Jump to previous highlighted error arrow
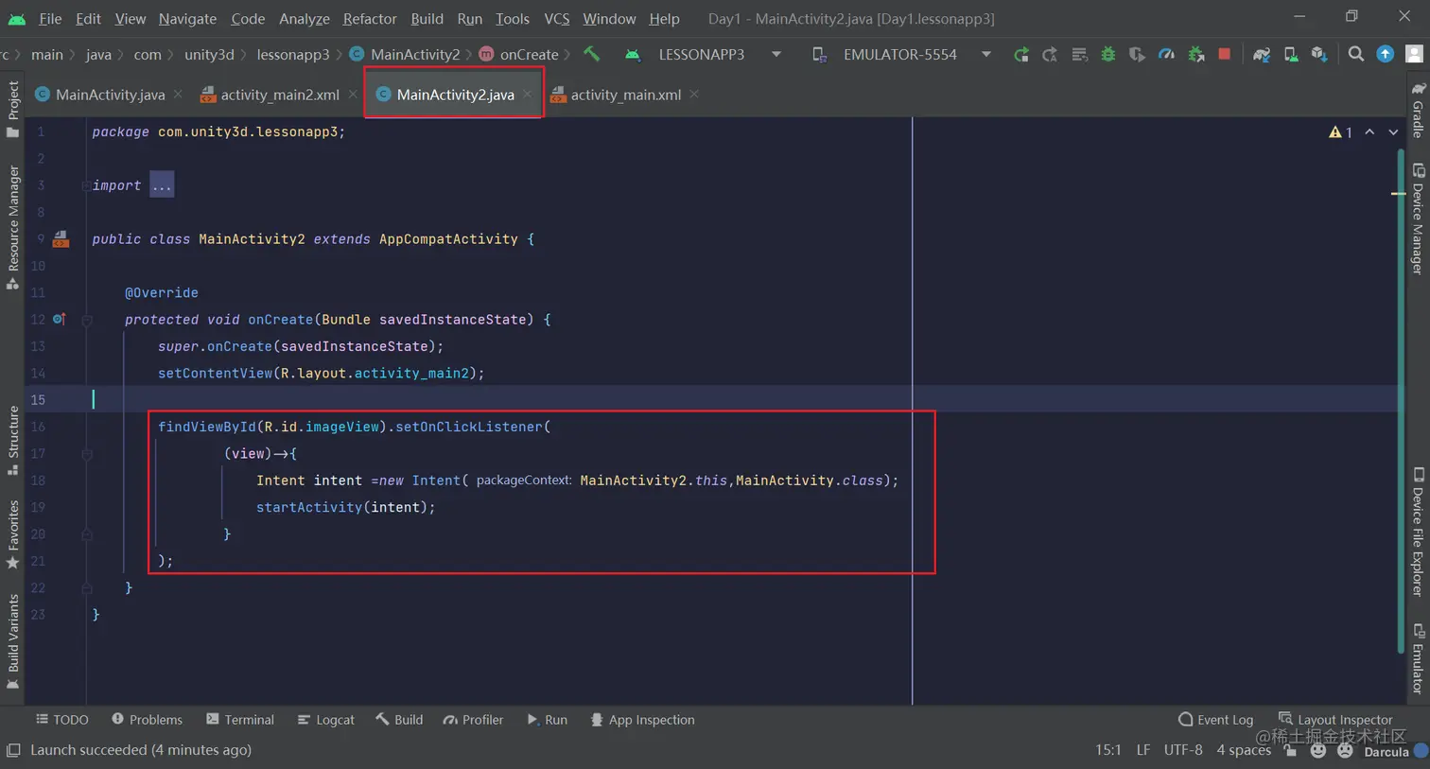Screen dimensions: 1430x769 point(1369,132)
